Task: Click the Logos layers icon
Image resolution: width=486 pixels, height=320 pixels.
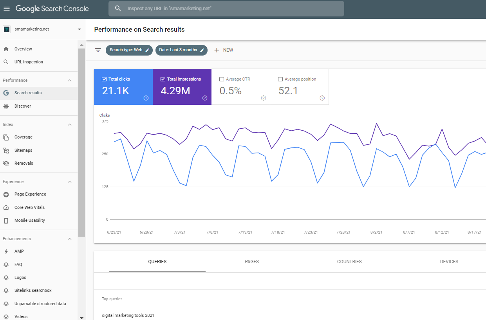Action: point(6,278)
